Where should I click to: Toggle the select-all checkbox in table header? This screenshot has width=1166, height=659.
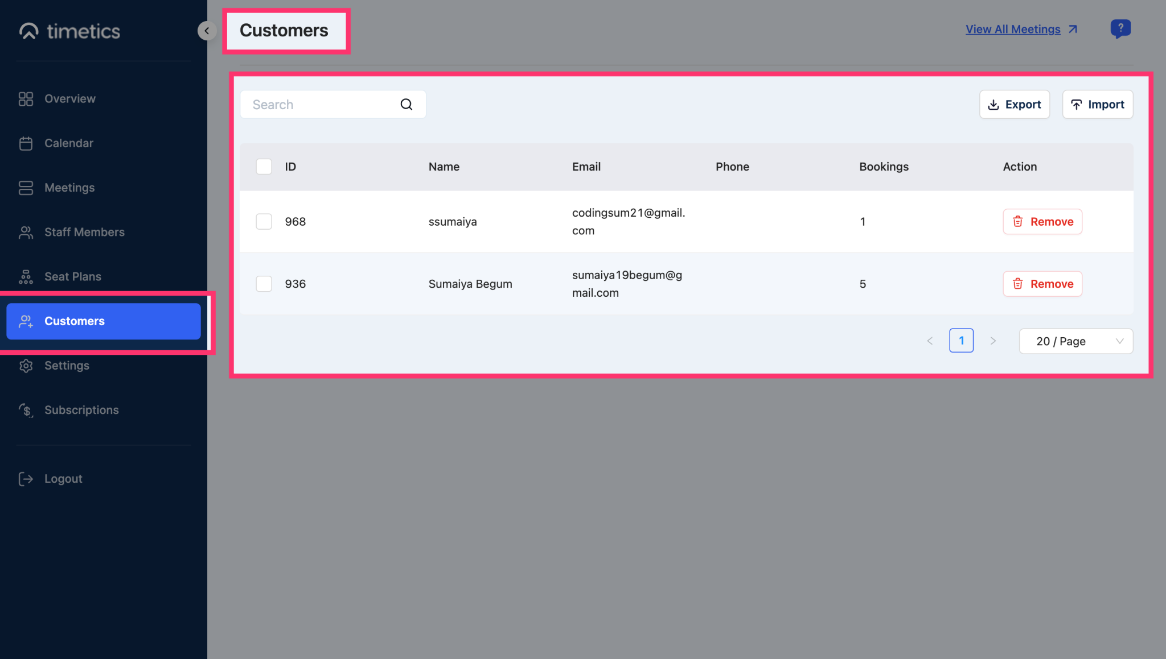pyautogui.click(x=264, y=166)
